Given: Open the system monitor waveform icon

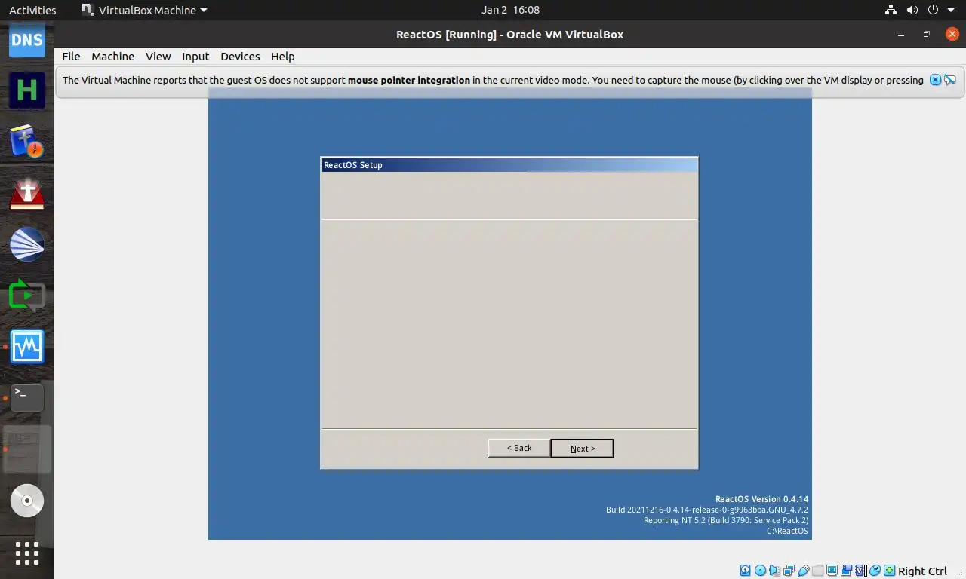Looking at the screenshot, I should (27, 347).
